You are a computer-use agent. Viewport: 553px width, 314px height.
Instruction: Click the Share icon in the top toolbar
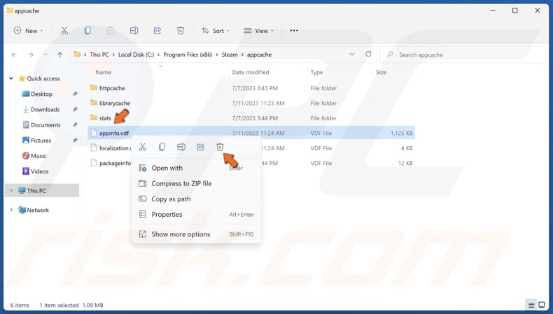(157, 31)
